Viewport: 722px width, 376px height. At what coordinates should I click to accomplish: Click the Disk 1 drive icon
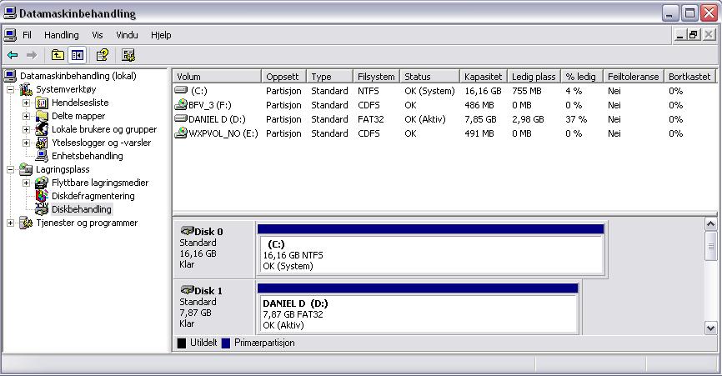pyautogui.click(x=187, y=290)
